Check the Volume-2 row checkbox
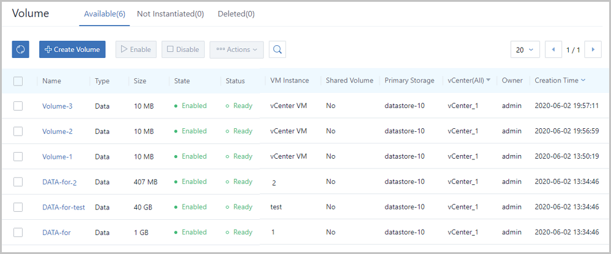611x254 pixels. click(x=18, y=131)
